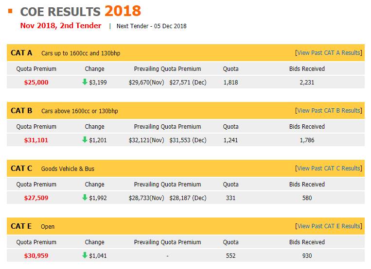Open View Past CAT E Results link
This screenshot has width=371, height=269.
click(329, 226)
